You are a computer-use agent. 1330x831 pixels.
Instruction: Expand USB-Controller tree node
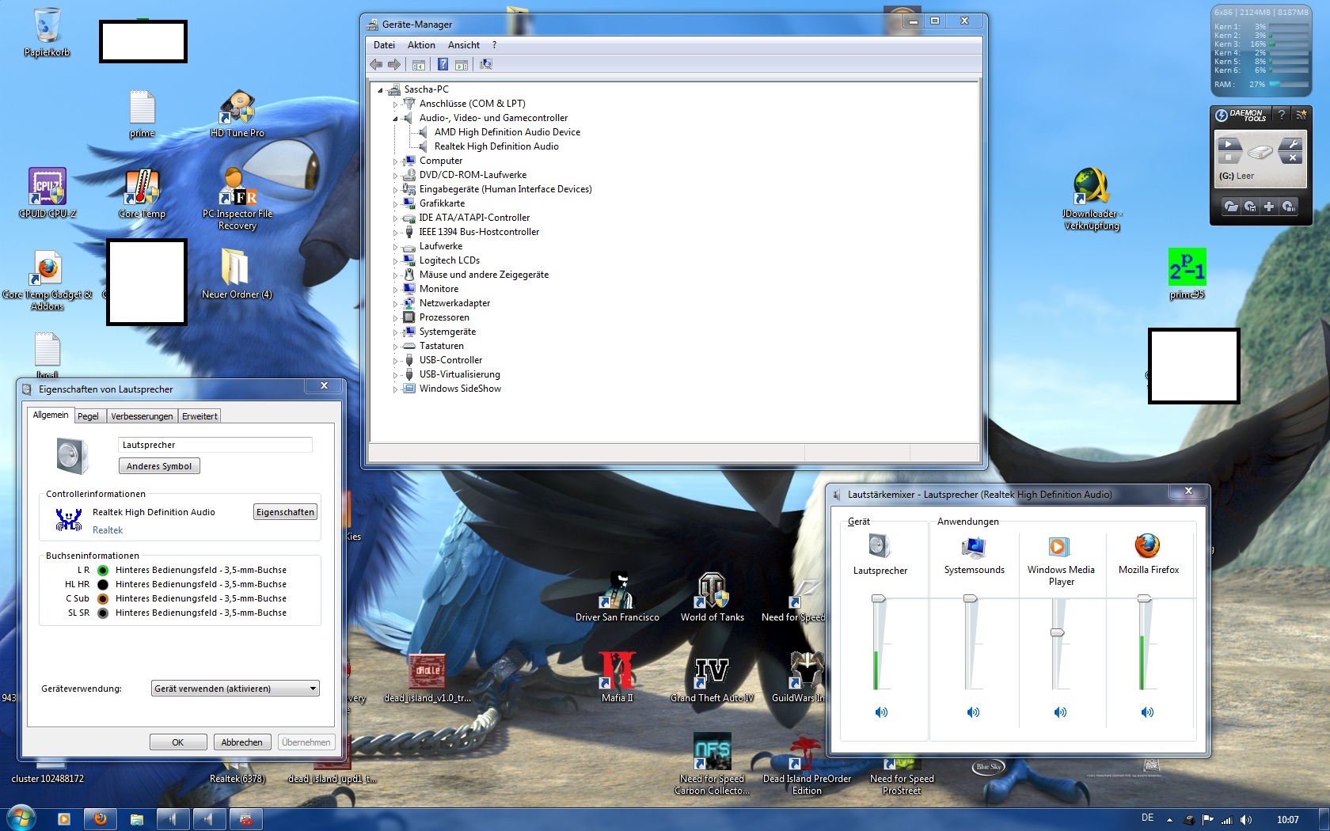click(395, 360)
